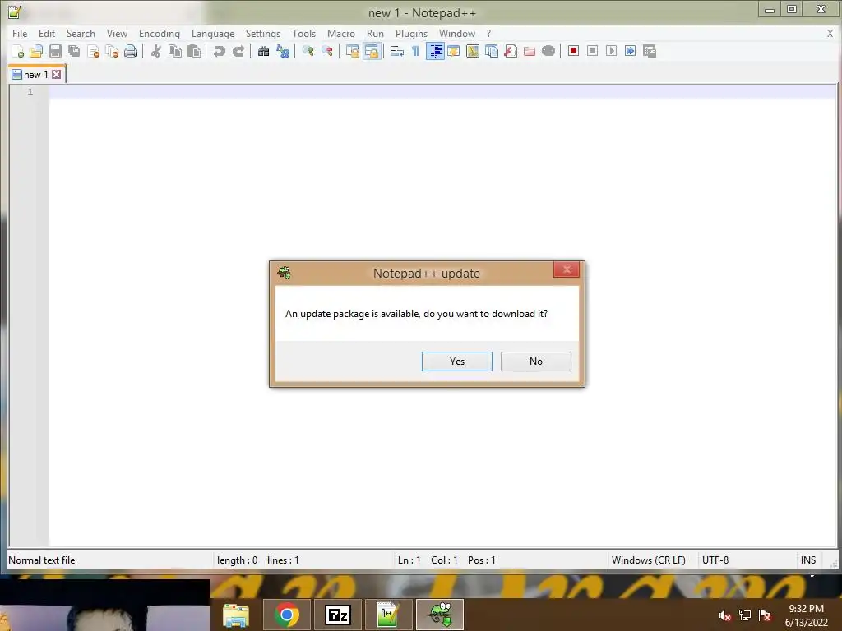Click Run a Macro Multiple Times icon
Image resolution: width=842 pixels, height=631 pixels.
[631, 51]
